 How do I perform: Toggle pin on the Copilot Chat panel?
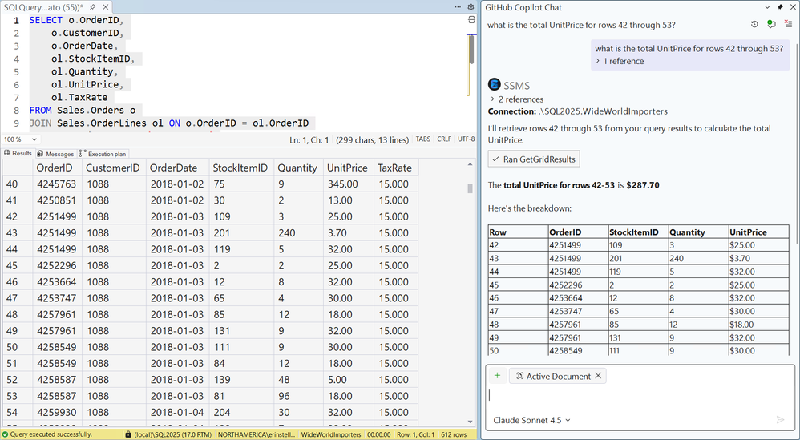780,7
